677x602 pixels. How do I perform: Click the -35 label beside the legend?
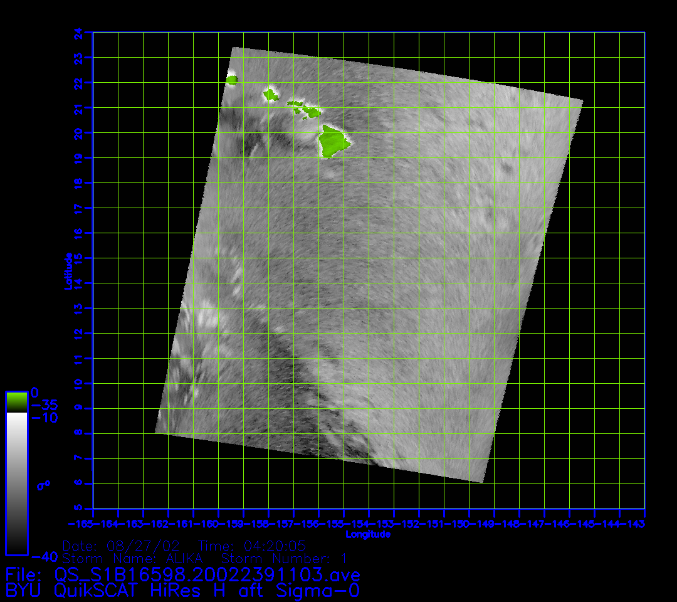[x=43, y=405]
